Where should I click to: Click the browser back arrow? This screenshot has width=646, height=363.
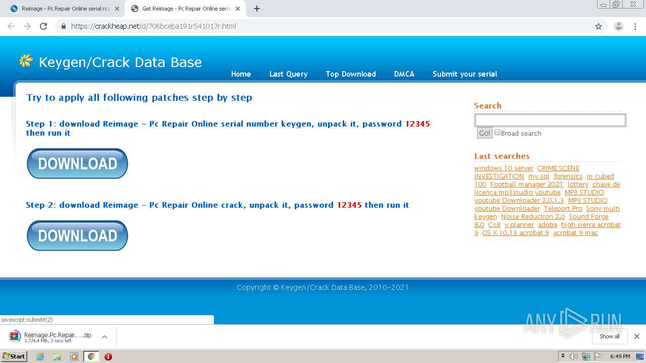11,26
